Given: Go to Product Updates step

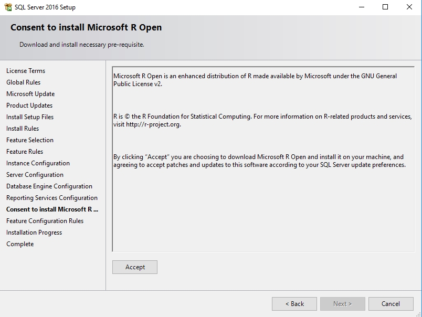Looking at the screenshot, I should pos(29,105).
